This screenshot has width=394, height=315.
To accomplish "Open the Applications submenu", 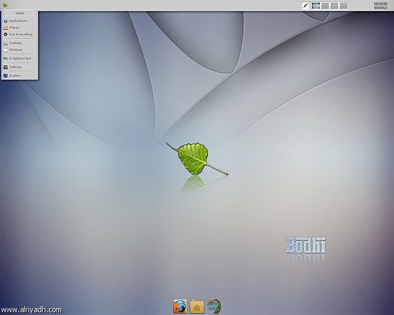I will [20, 21].
